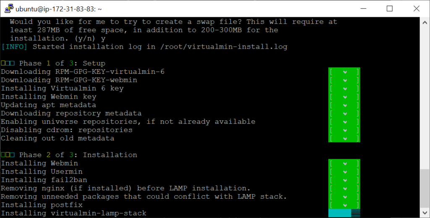Click the scrollbar up arrow
This screenshot has width=430, height=218.
point(425,23)
